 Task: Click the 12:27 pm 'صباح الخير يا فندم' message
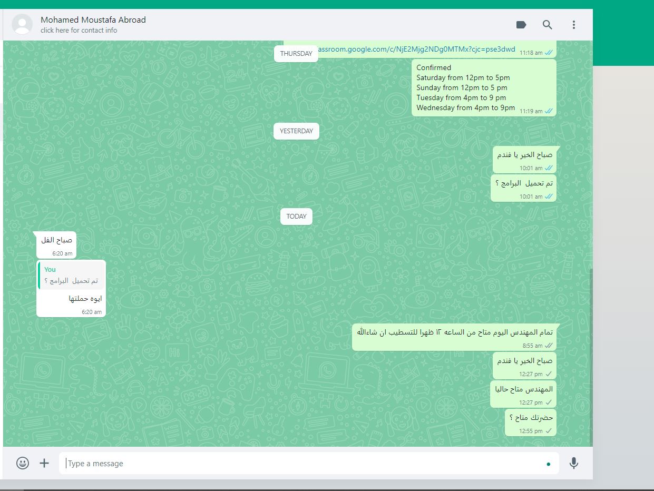(524, 365)
